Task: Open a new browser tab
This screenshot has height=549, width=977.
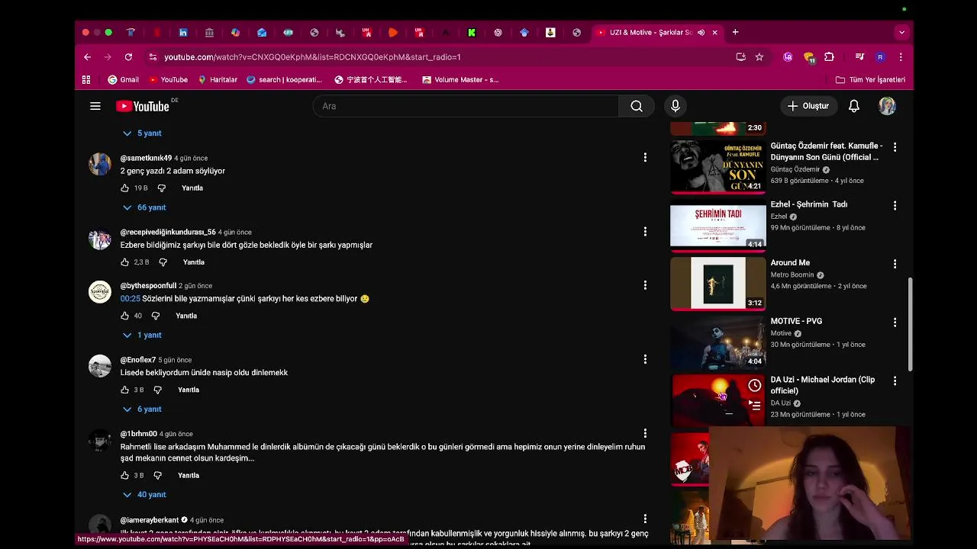Action: coord(735,32)
